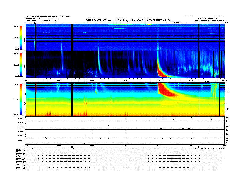Click the red vertical calibration line in TNR

tap(36, 88)
